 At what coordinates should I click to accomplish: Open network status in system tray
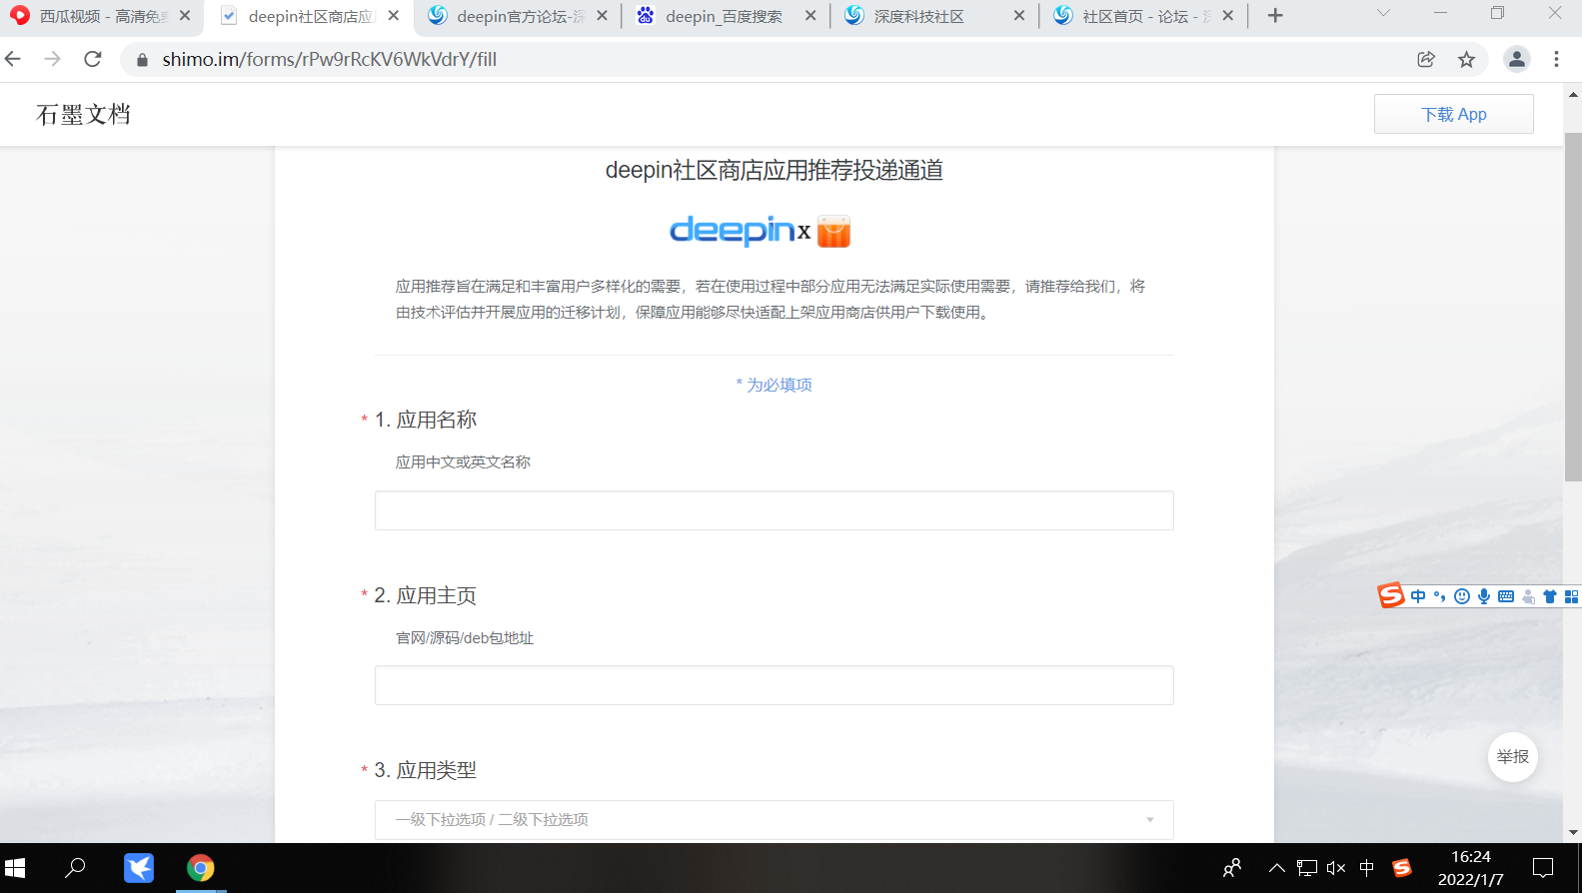point(1307,868)
